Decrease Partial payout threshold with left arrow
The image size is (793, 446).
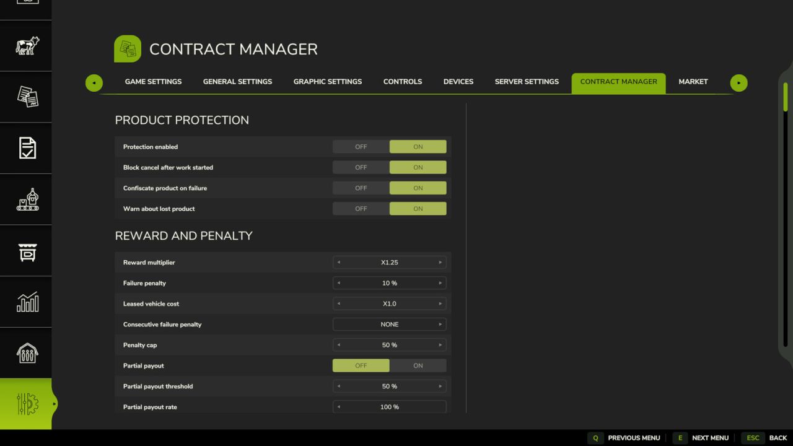click(x=339, y=386)
